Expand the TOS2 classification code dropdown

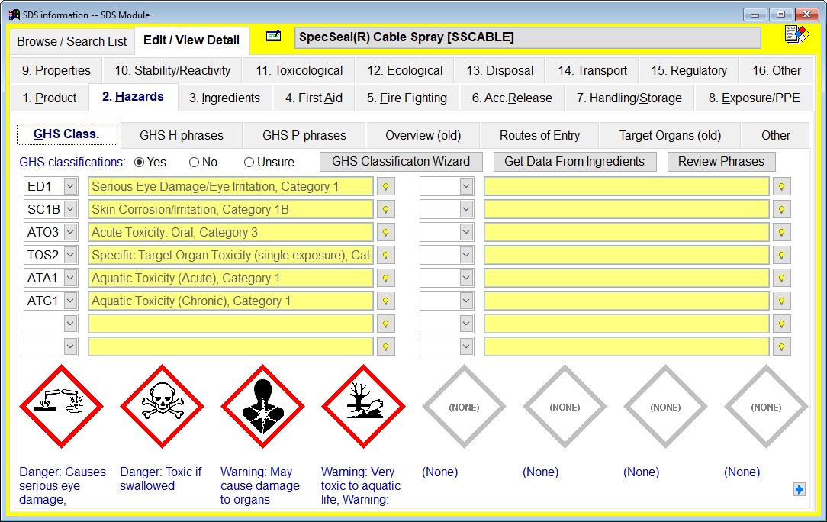[x=70, y=256]
